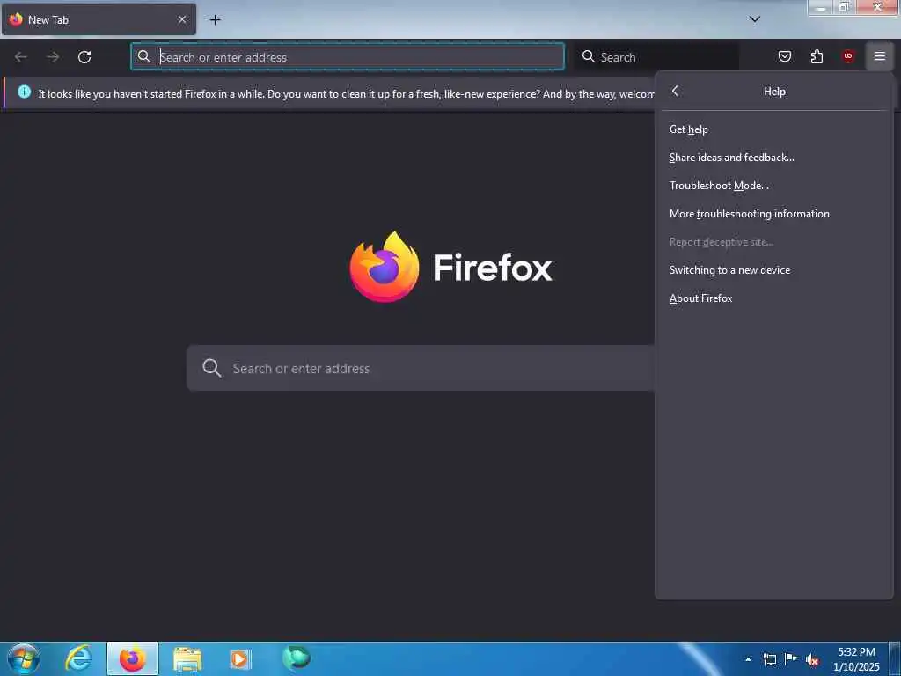Close the New Tab tab
Viewport: 901px width, 676px height.
(182, 19)
